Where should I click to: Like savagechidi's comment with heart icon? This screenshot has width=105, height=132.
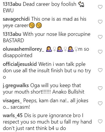(x=100, y=22)
